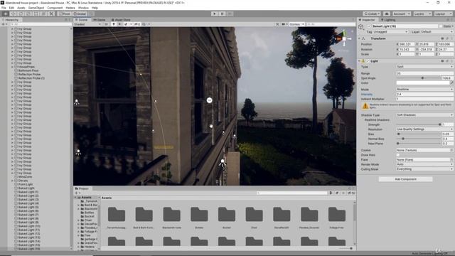Screen dimensions: 455x256
Task: Toggle the Static checkbox
Action: pyautogui.click(x=441, y=26)
